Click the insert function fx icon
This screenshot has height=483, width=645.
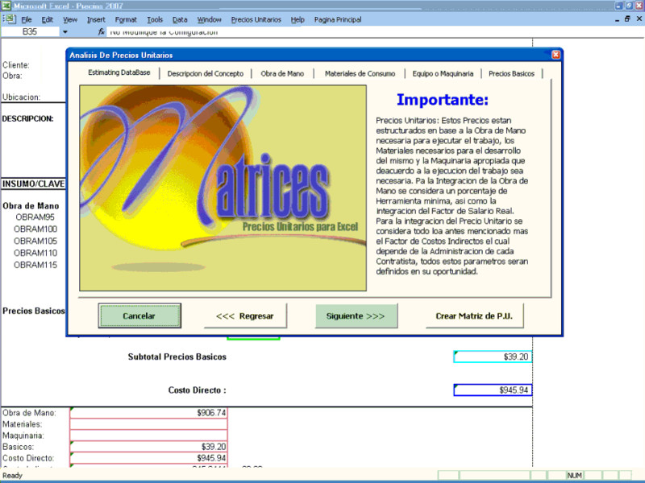pyautogui.click(x=101, y=31)
